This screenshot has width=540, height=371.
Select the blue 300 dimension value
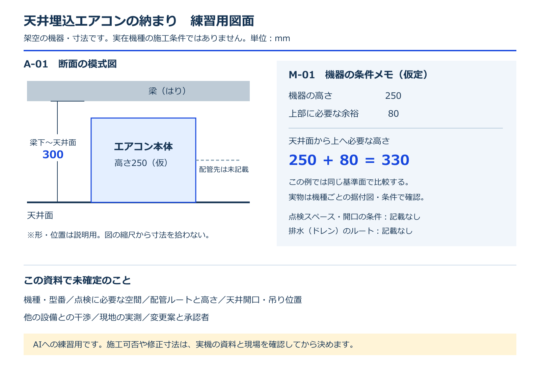[x=53, y=154]
